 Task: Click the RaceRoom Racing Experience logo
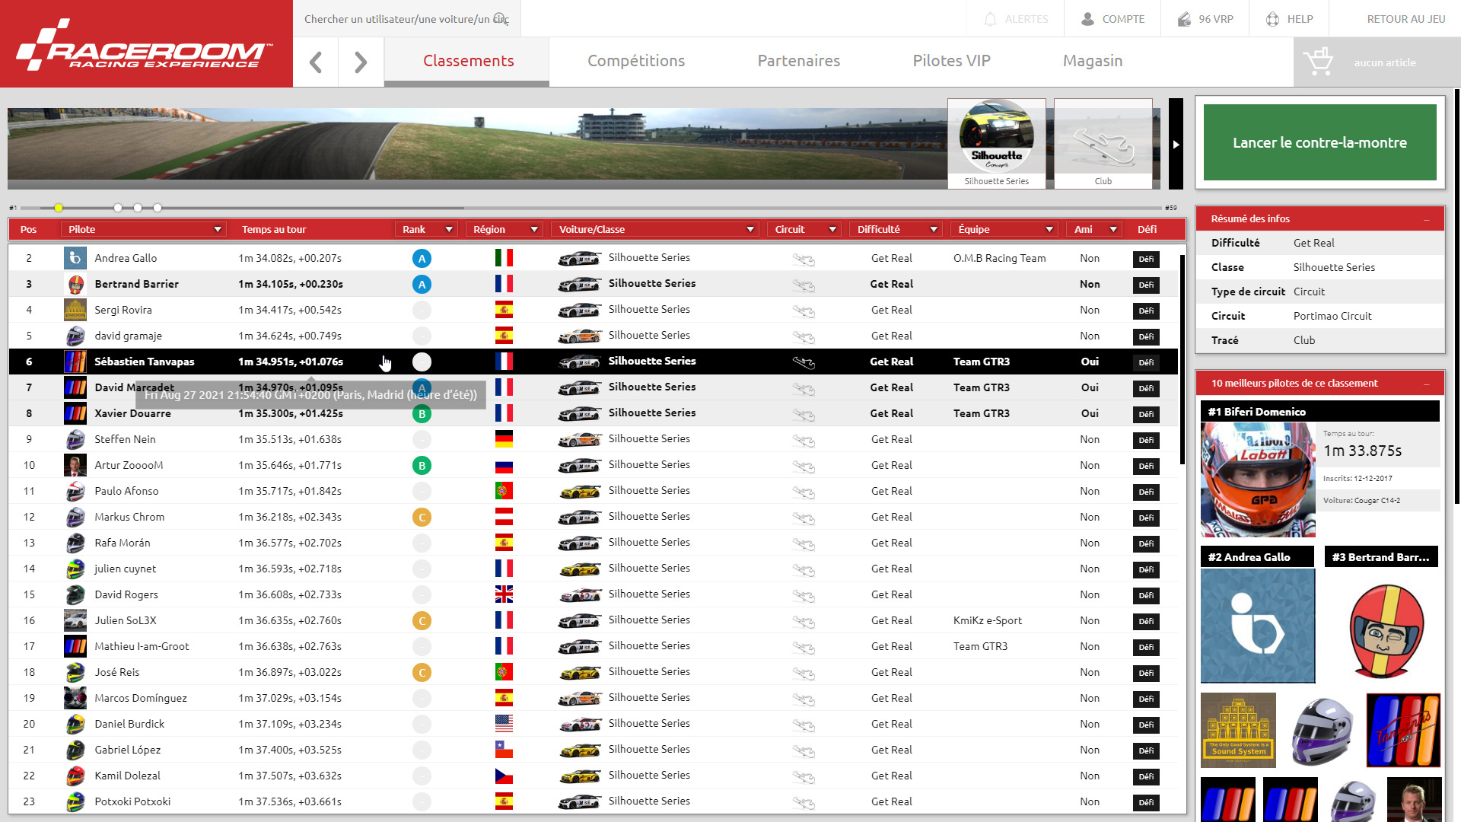click(x=146, y=43)
